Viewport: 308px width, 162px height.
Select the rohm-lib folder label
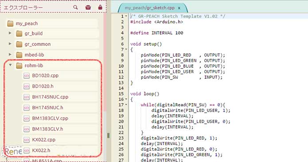34,66
